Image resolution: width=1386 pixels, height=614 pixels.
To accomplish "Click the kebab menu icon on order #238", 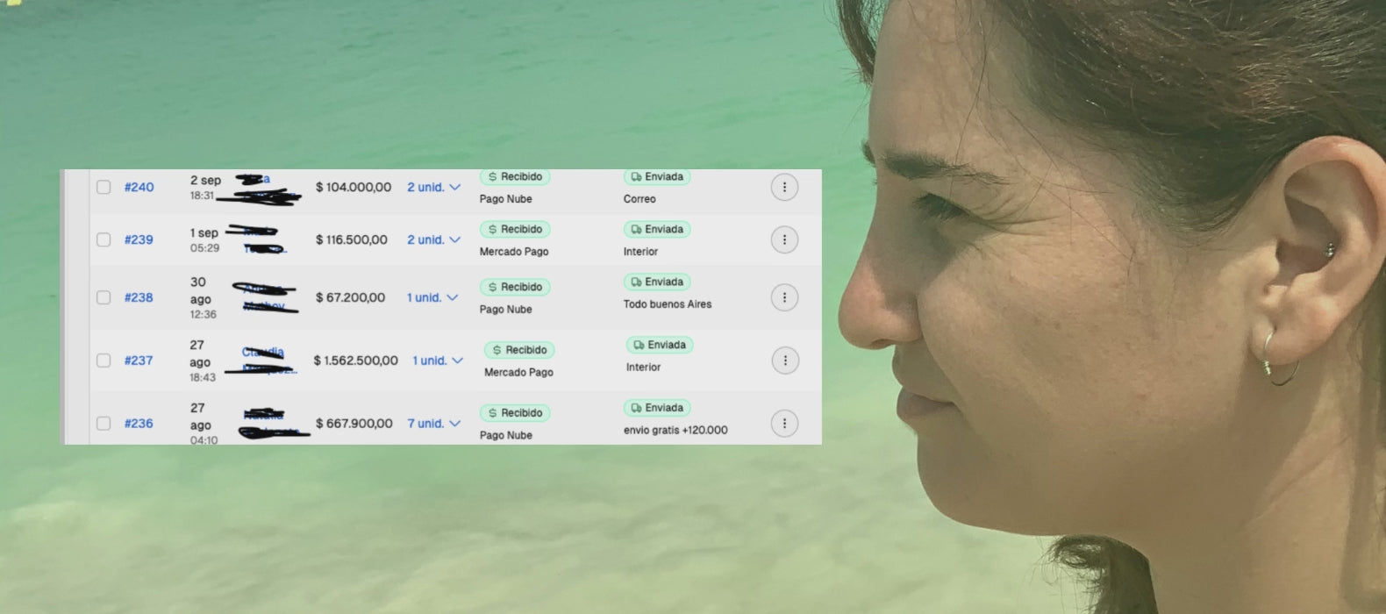I will (784, 297).
